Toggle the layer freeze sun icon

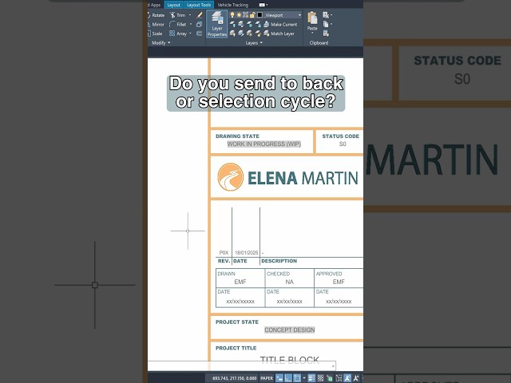pos(239,15)
